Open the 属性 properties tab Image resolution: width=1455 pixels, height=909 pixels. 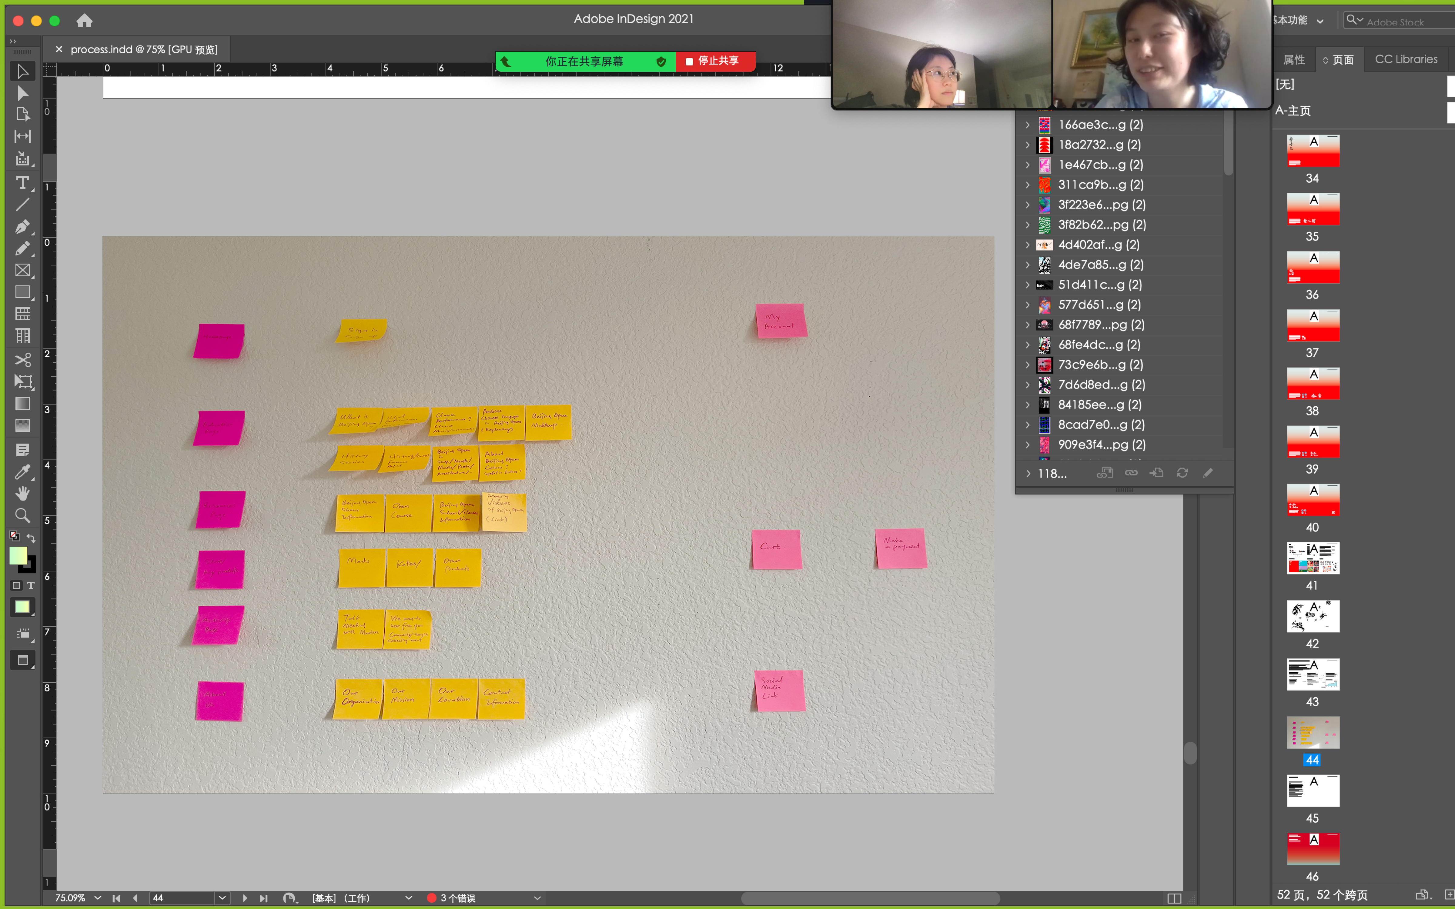click(x=1293, y=59)
